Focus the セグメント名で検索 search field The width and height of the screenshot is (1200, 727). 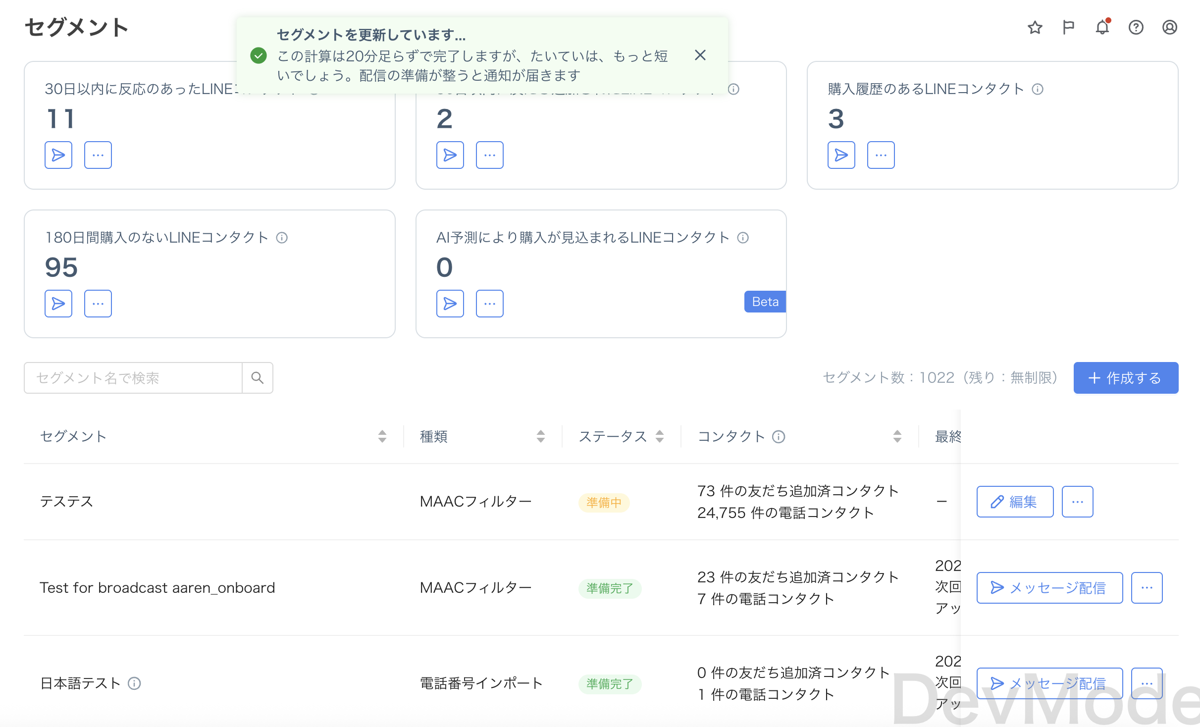coord(133,378)
